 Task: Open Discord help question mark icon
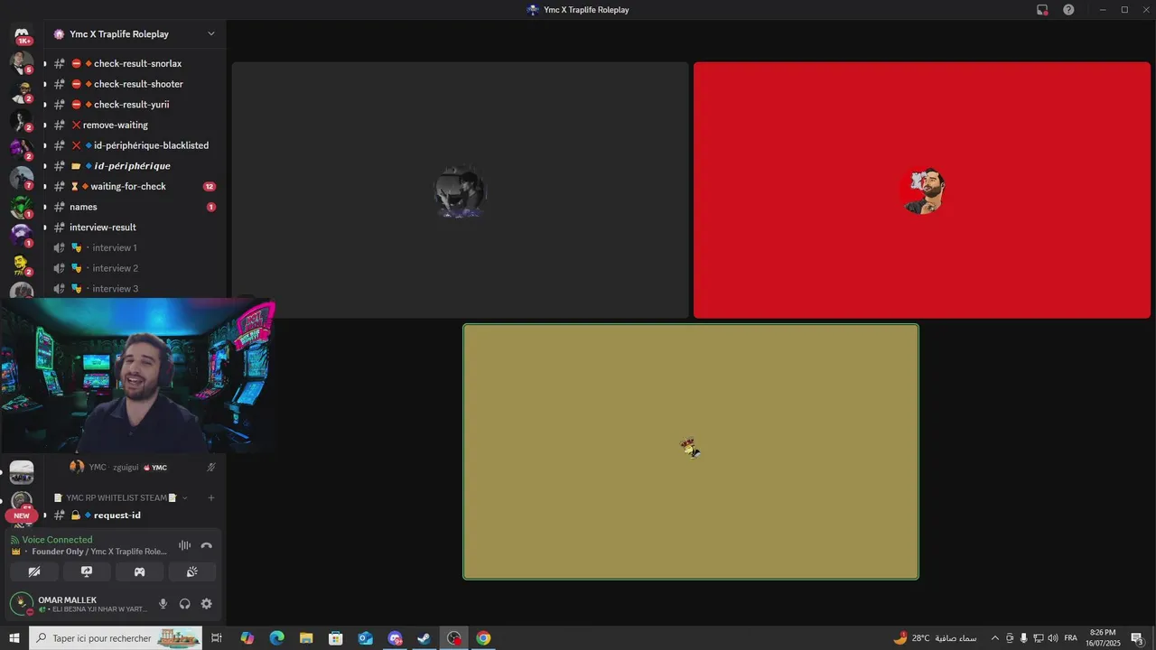click(1068, 10)
